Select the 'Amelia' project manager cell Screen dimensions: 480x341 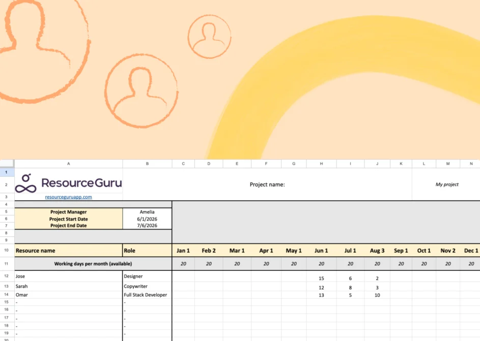click(147, 212)
